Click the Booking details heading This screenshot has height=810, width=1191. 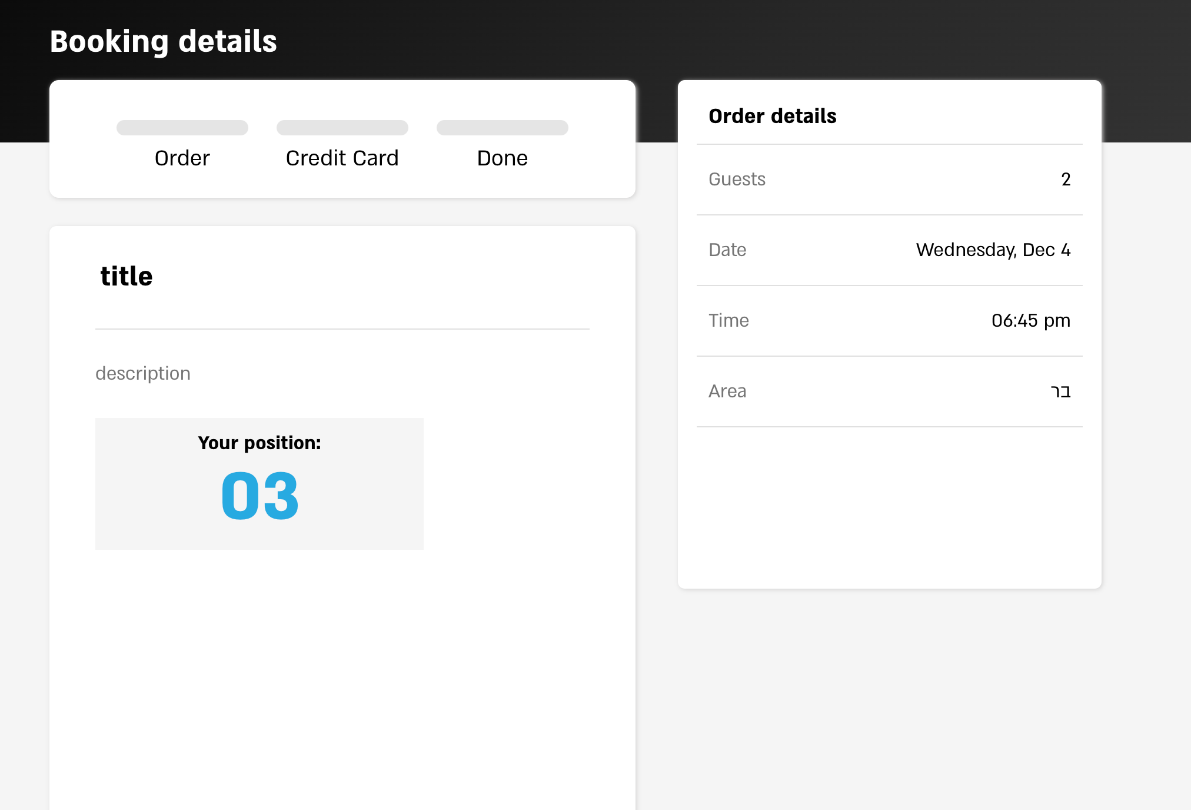(164, 42)
